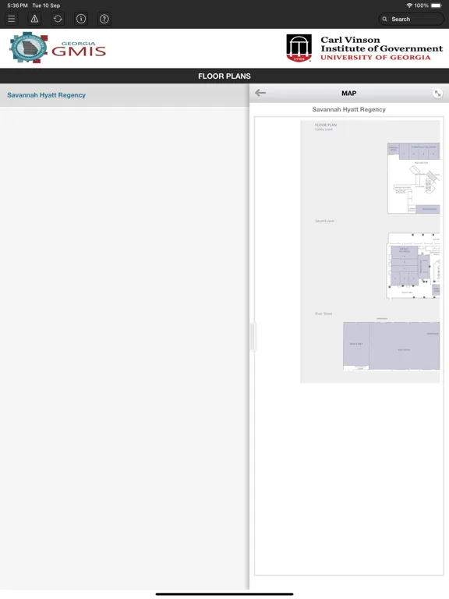Image resolution: width=449 pixels, height=599 pixels.
Task: Tap the 5:36 PM clock
Action: 17,5
